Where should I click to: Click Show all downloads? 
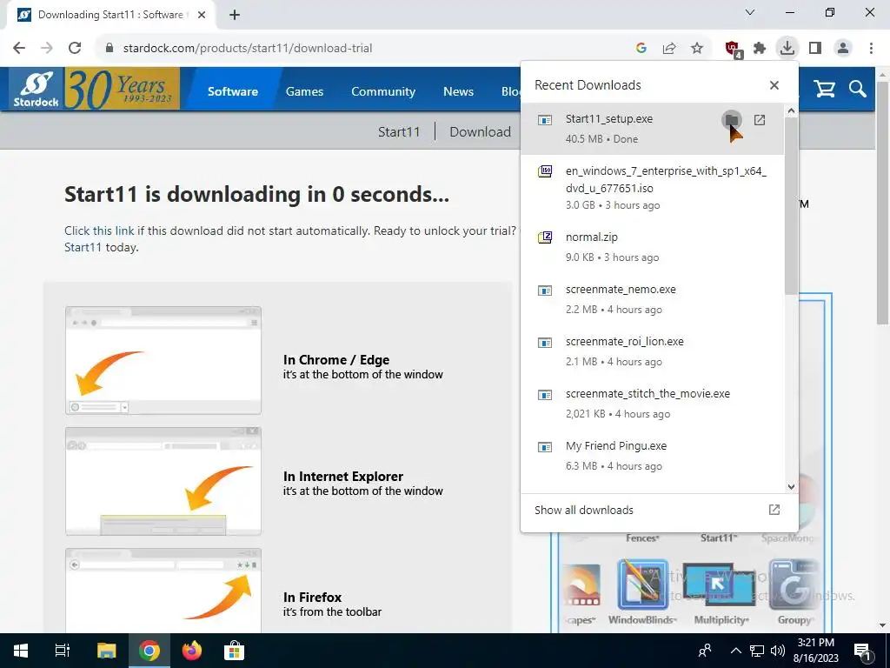pos(659,510)
